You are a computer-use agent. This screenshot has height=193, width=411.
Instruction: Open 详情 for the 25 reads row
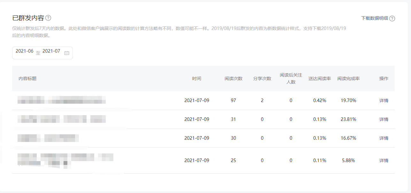click(x=384, y=160)
